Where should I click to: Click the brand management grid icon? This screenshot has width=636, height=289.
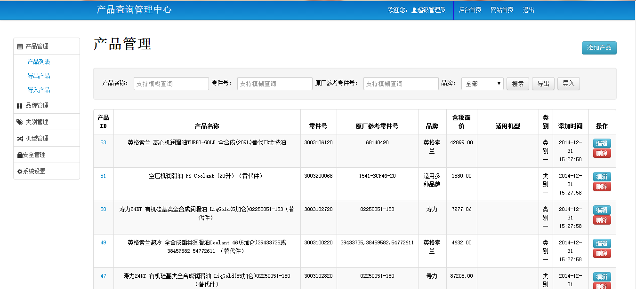coord(20,106)
